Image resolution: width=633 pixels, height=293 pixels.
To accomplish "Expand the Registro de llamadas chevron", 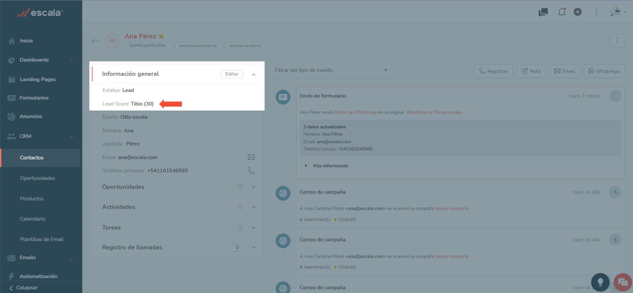I will (x=254, y=247).
